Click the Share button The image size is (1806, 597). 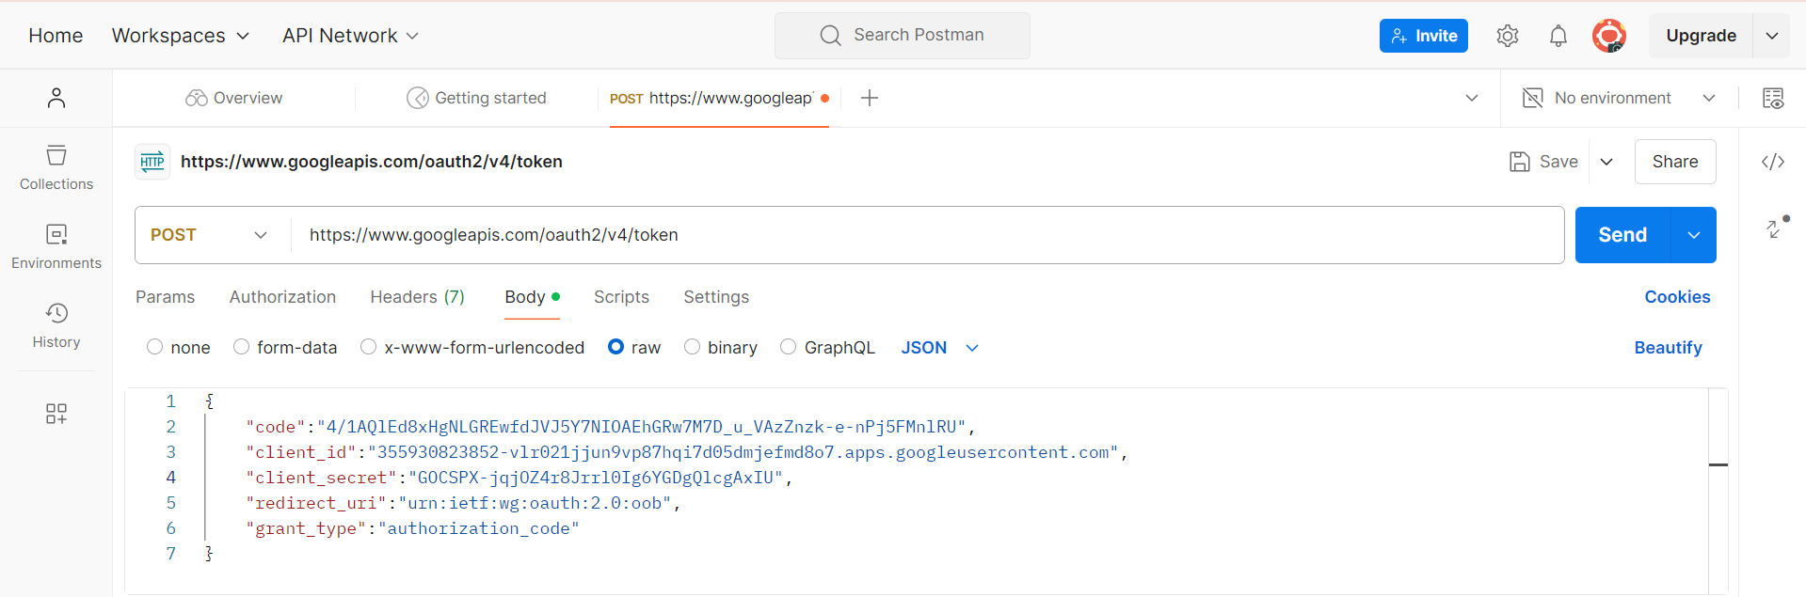tap(1675, 162)
